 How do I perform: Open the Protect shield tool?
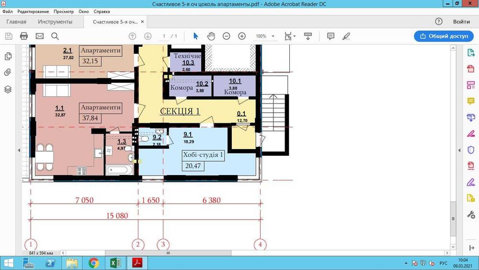[471, 150]
